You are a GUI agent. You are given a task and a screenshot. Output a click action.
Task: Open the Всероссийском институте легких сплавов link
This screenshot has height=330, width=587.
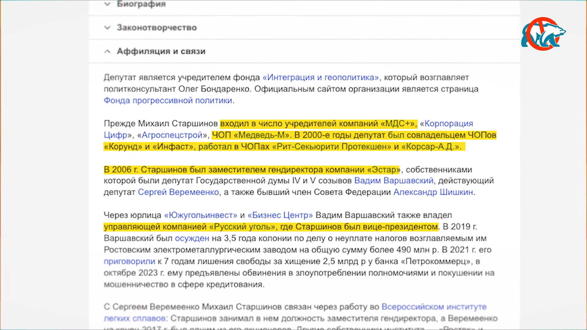pyautogui.click(x=434, y=306)
